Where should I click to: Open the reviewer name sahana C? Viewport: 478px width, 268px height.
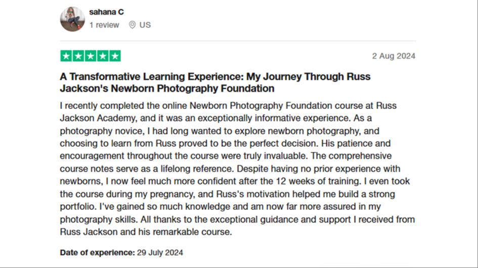point(106,12)
